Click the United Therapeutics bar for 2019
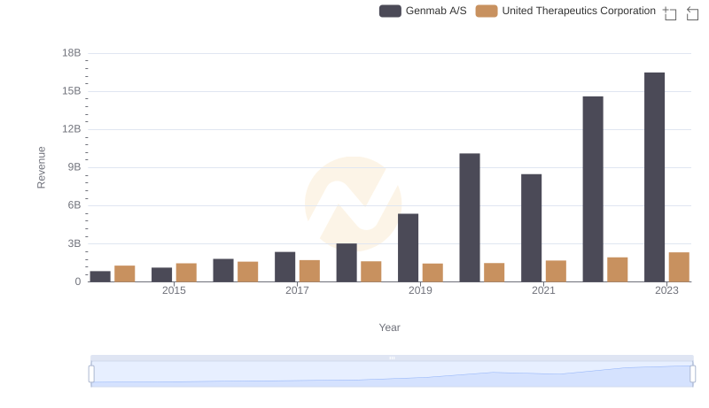 432,273
